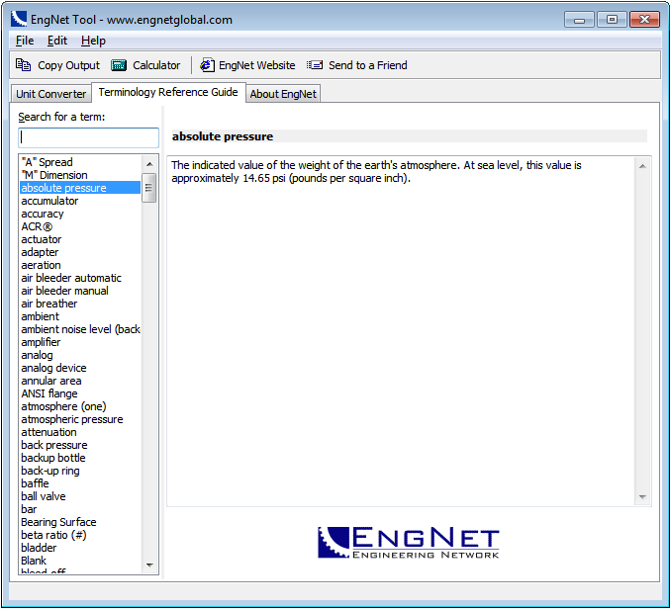Viewport: 671px width, 609px height.
Task: Click the Copy Output icon
Action: coord(23,65)
